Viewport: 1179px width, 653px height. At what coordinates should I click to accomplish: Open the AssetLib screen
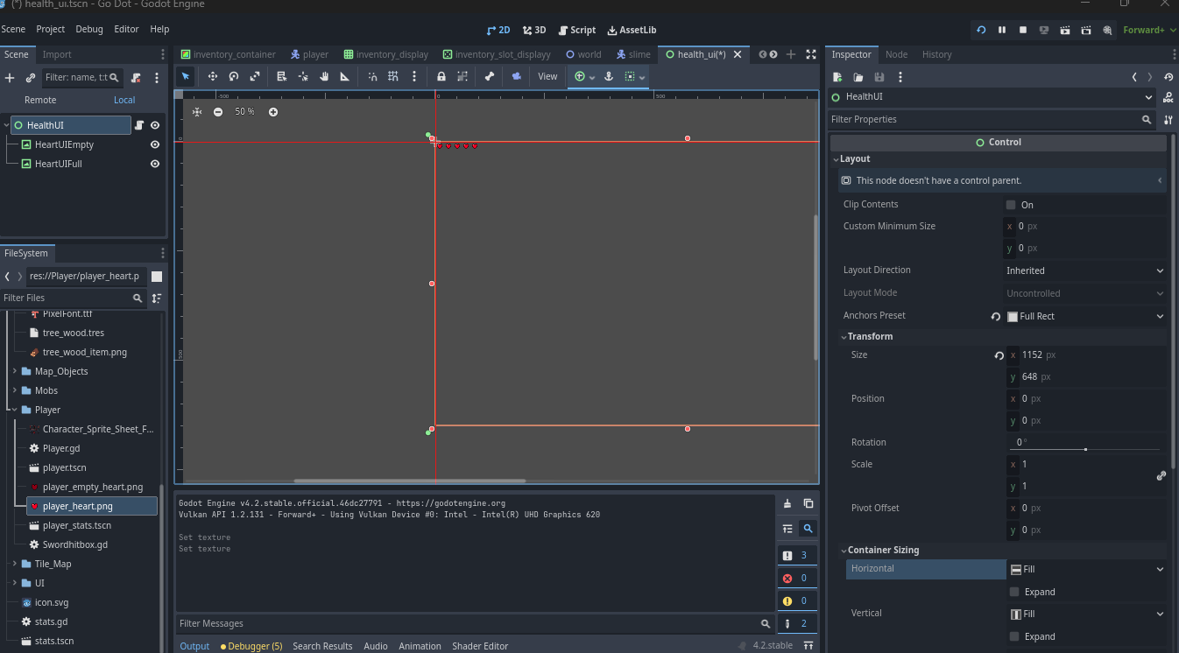pos(632,29)
